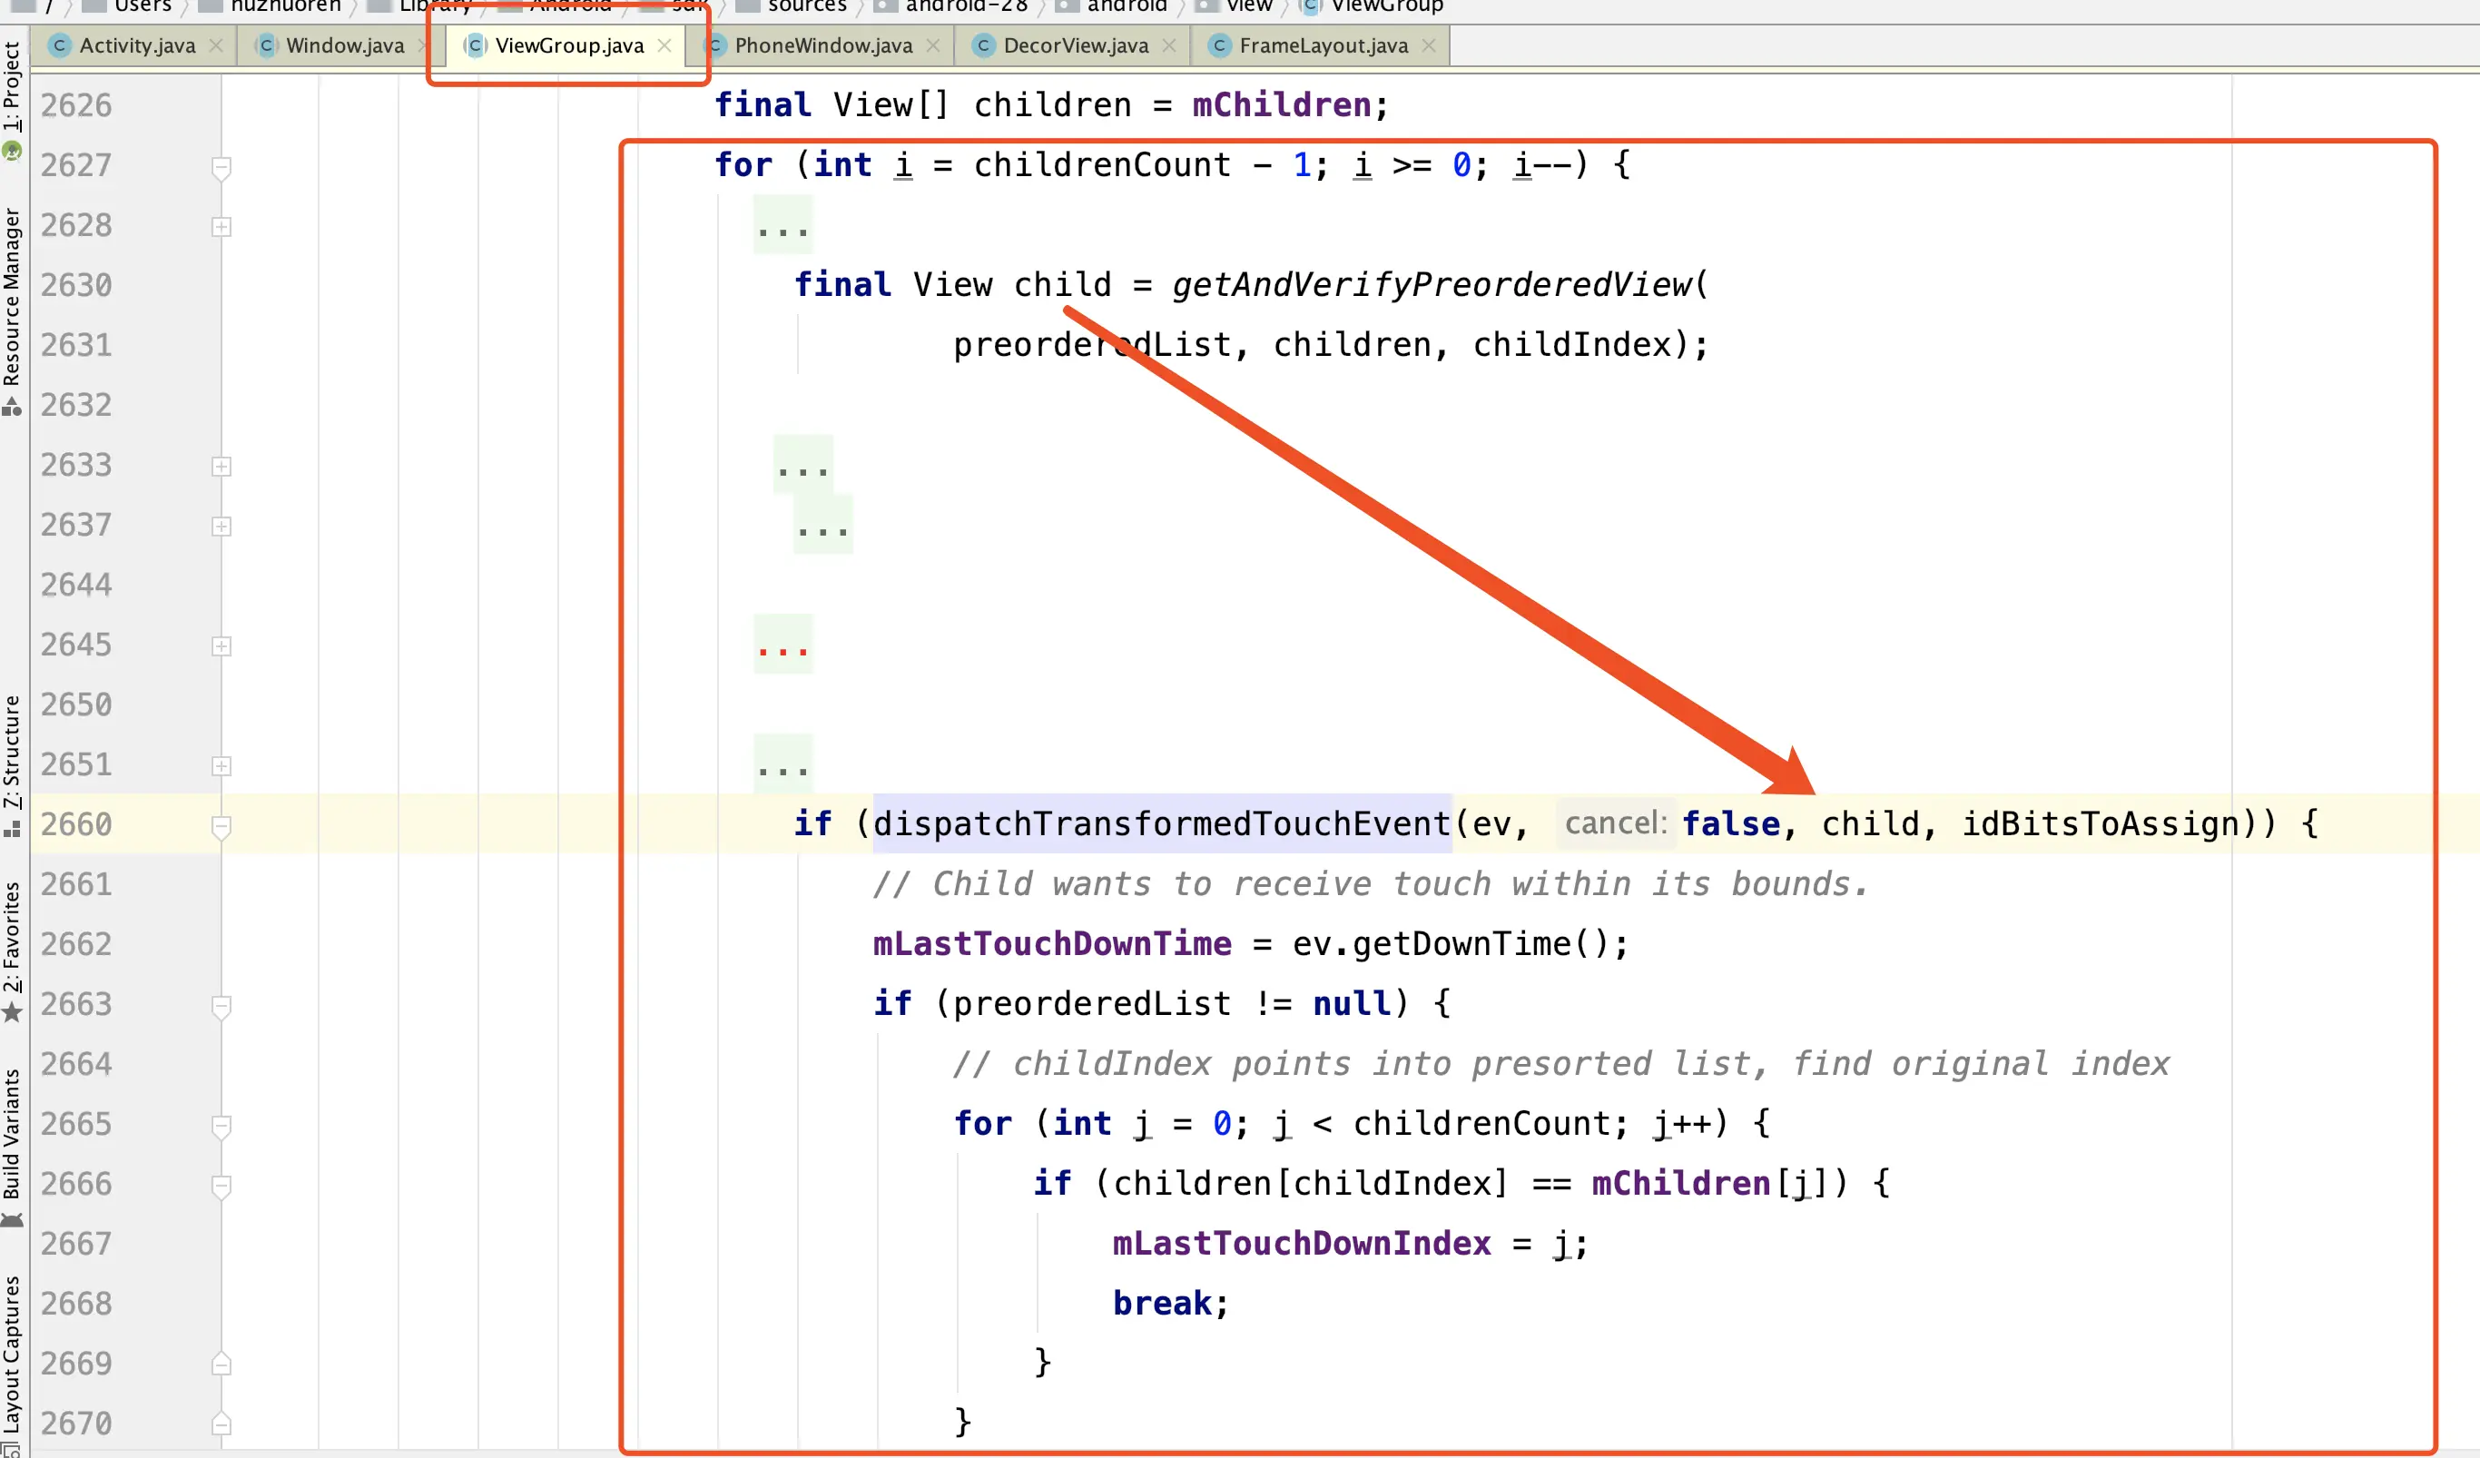Open the Structure tool window
The height and width of the screenshot is (1458, 2480).
11,752
